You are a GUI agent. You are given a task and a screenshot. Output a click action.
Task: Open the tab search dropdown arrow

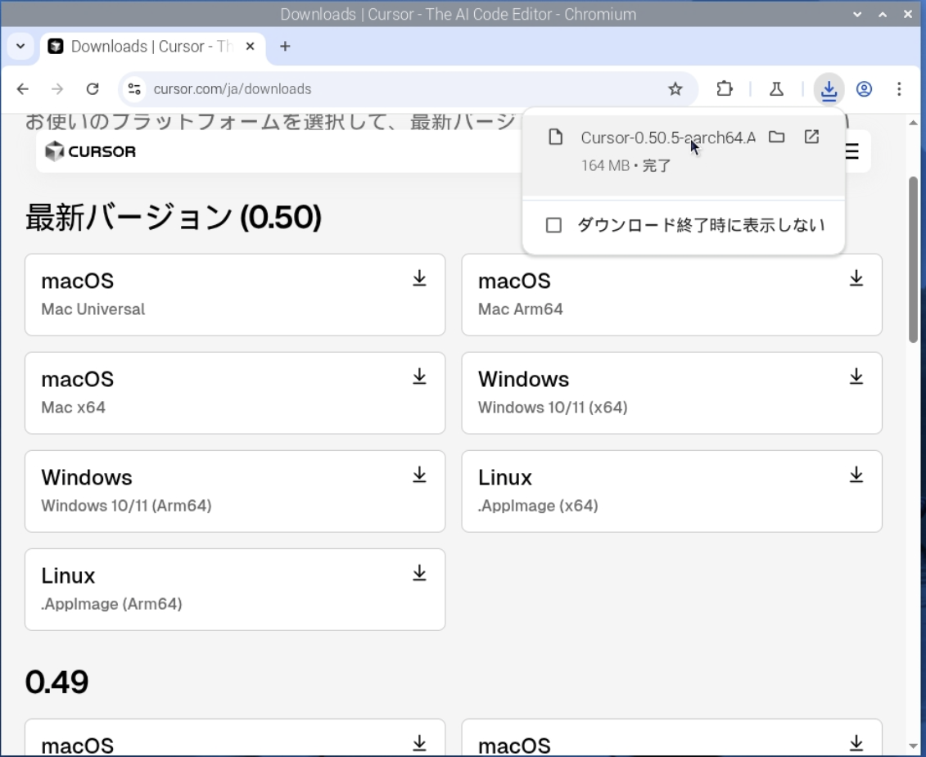coord(20,46)
